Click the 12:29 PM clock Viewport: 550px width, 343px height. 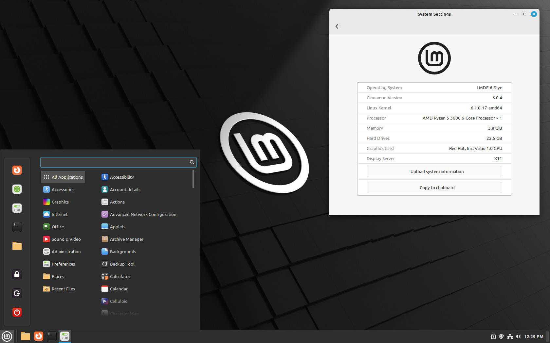click(534, 336)
